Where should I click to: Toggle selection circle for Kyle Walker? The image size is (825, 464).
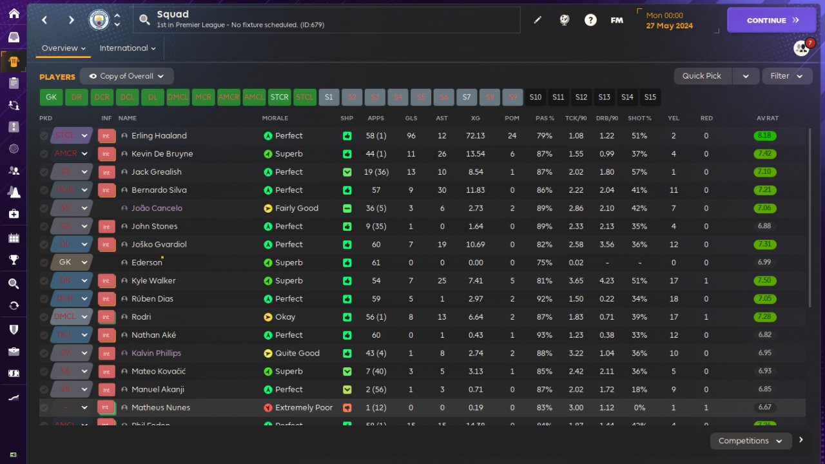point(44,281)
